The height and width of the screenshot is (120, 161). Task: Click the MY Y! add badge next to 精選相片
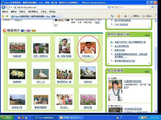(x=26, y=31)
